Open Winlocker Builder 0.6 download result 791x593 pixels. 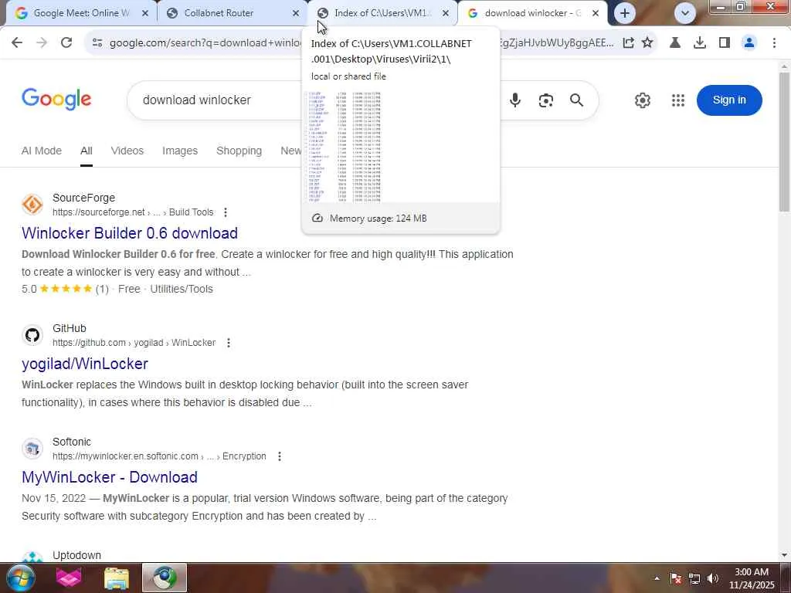pos(130,233)
